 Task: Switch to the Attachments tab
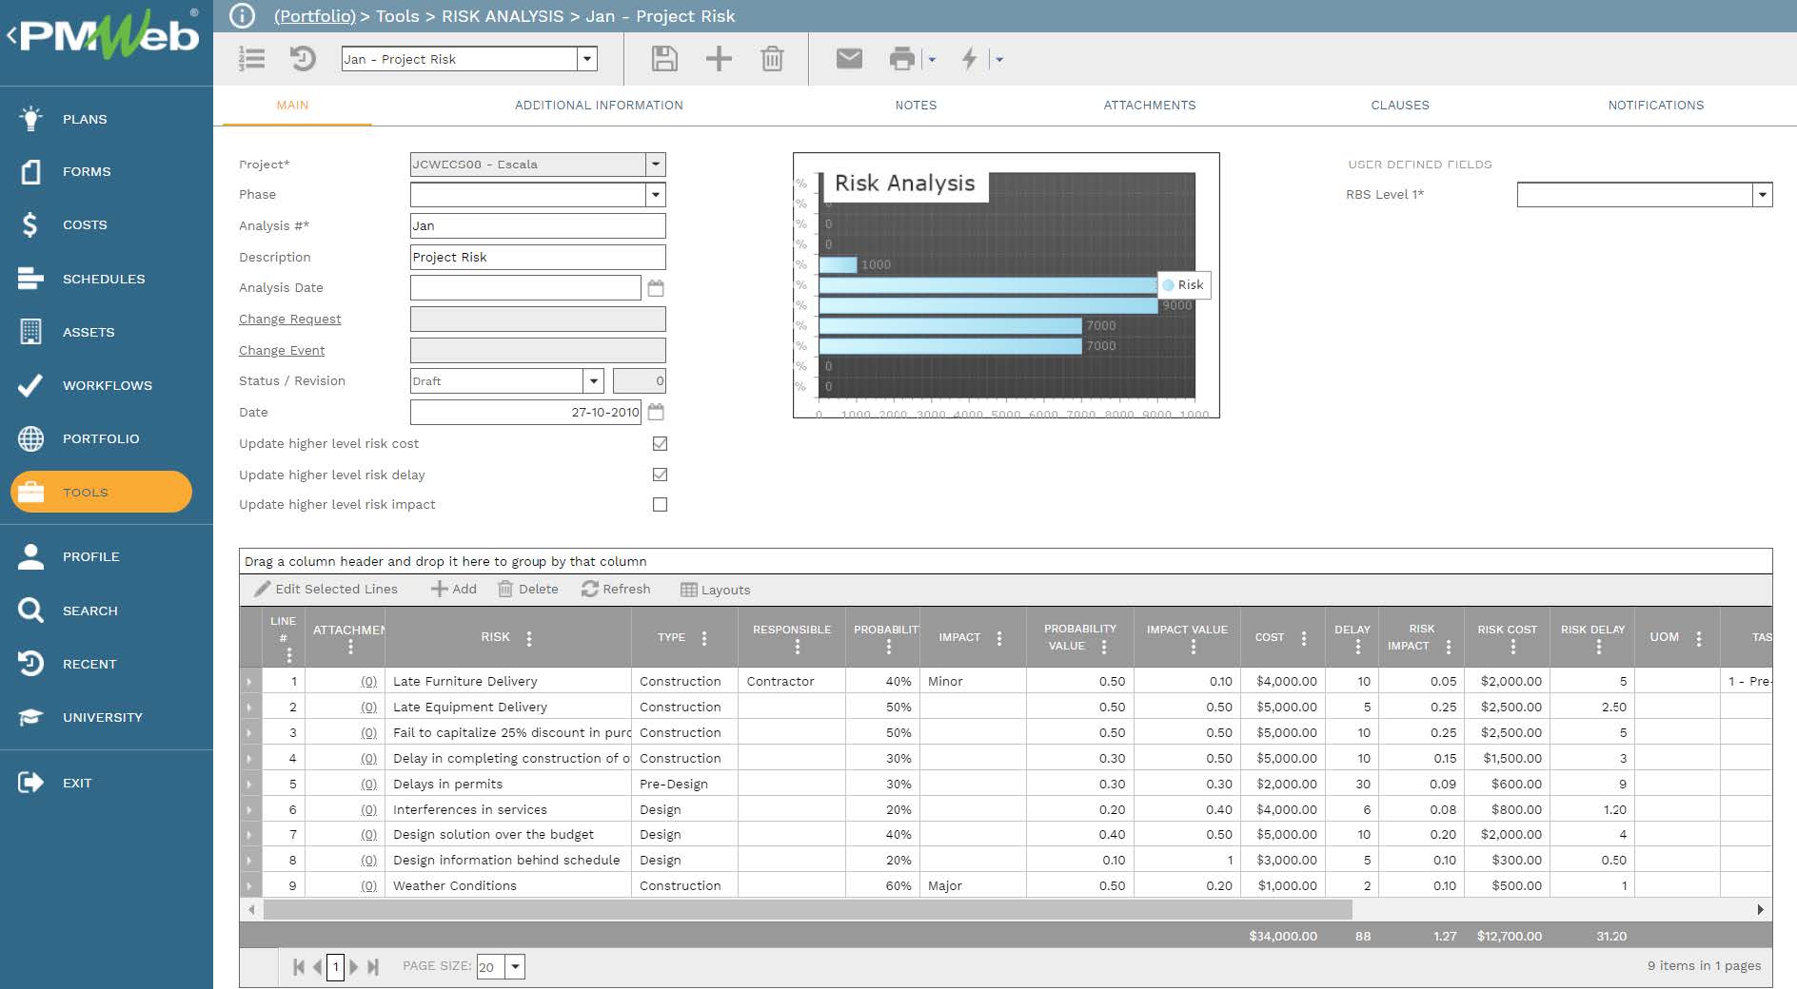pos(1150,105)
